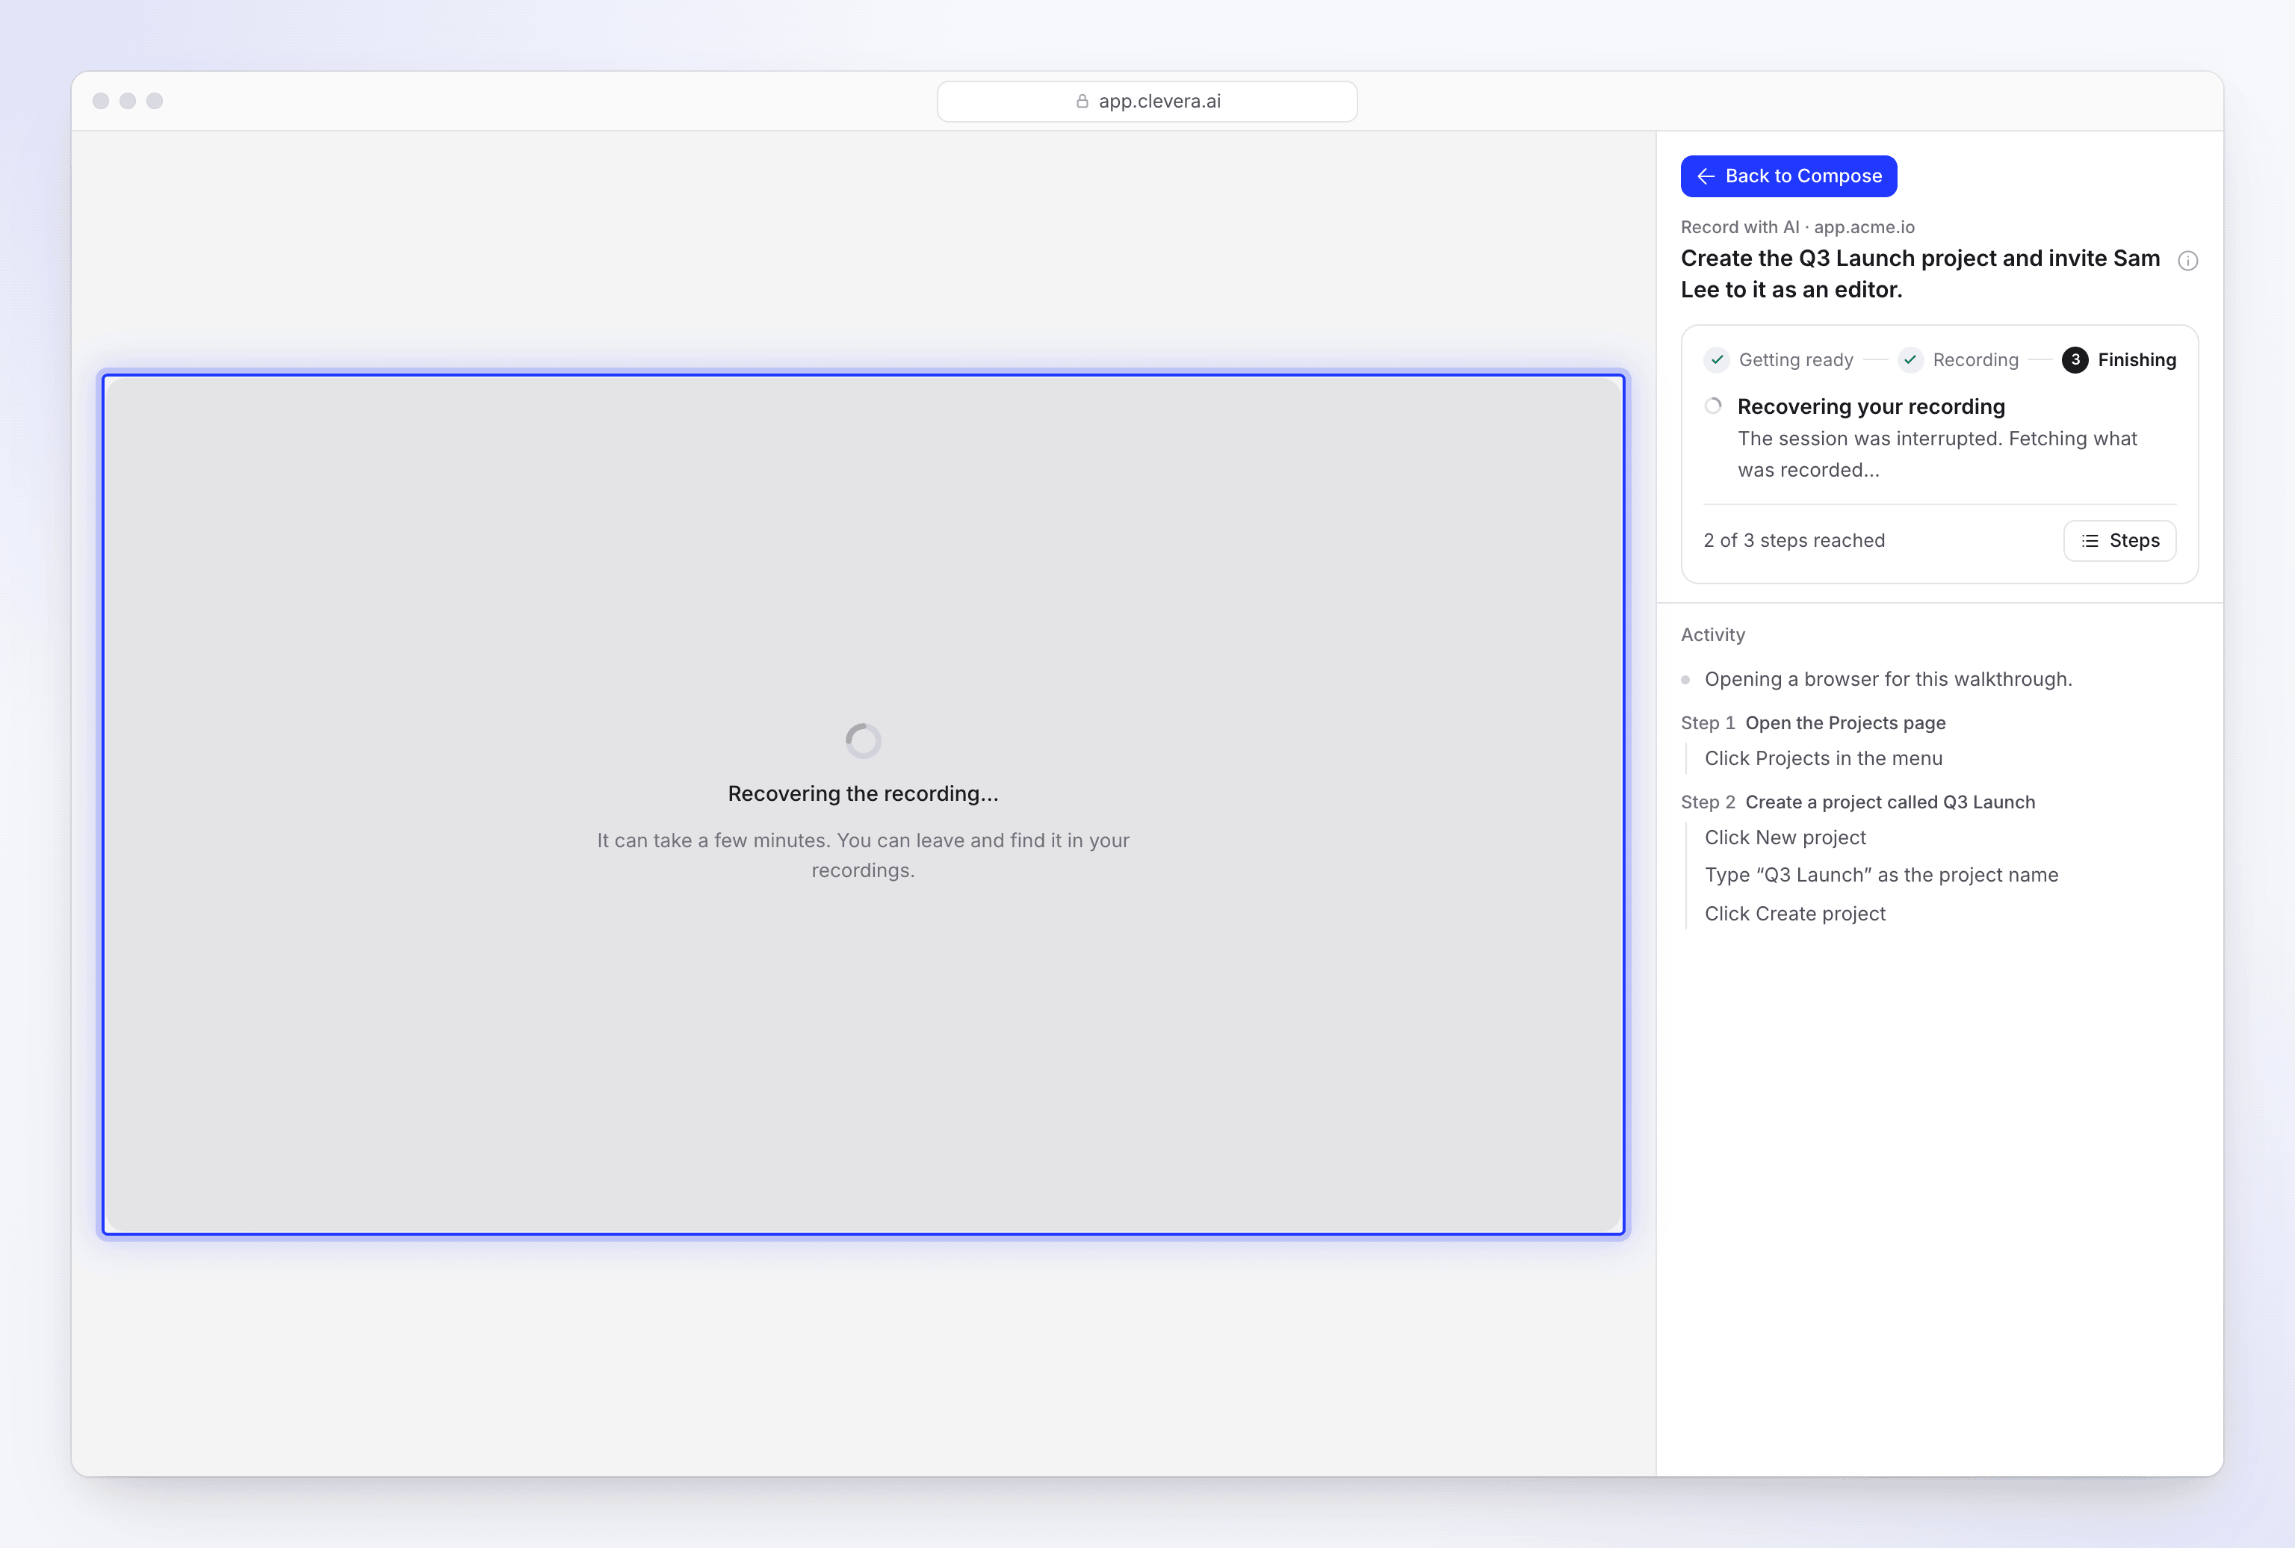
Task: Select Step 2 Create a project called Q3 Launch
Action: 1858,802
